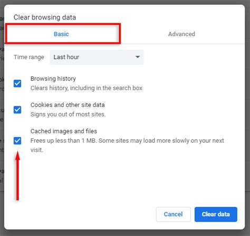Uncheck the Browsing history checkbox
The width and height of the screenshot is (250, 236).
click(x=17, y=83)
